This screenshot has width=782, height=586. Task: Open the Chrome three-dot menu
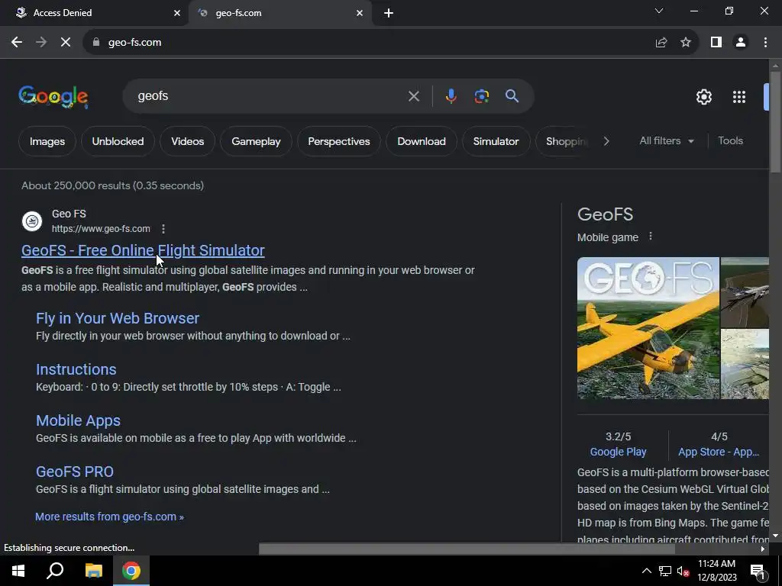[765, 43]
